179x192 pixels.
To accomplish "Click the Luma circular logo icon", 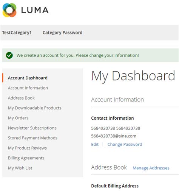I will point(9,10).
